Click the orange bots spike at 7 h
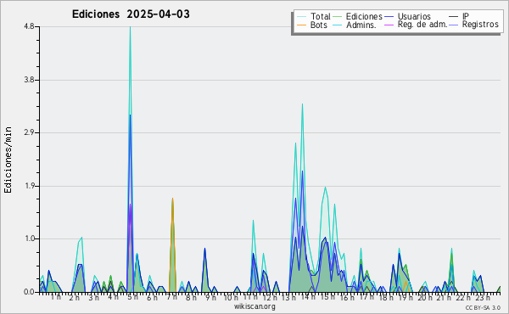This screenshot has width=509, height=314. 172,199
